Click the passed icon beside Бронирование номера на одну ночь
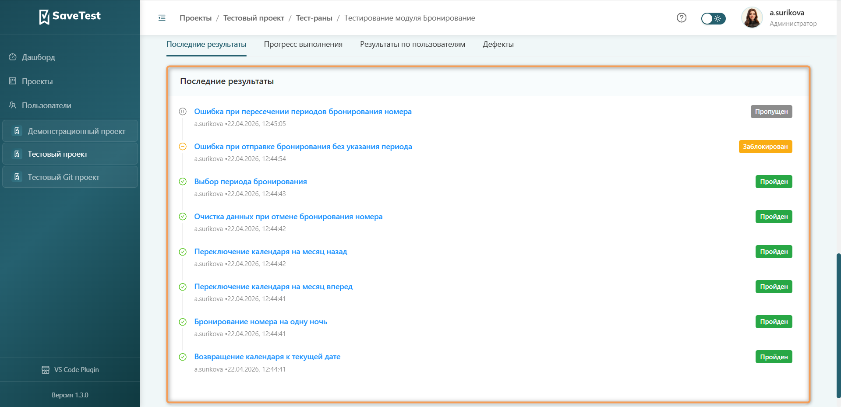 tap(183, 322)
